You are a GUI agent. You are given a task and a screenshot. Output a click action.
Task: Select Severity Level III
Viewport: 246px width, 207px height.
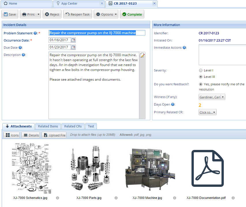[201, 77]
